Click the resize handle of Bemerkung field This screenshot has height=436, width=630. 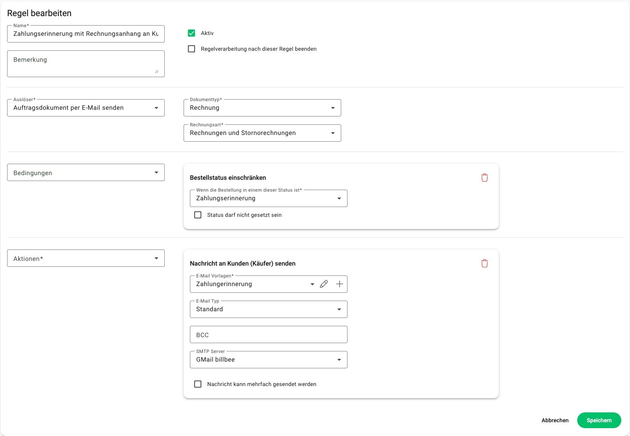(x=156, y=71)
